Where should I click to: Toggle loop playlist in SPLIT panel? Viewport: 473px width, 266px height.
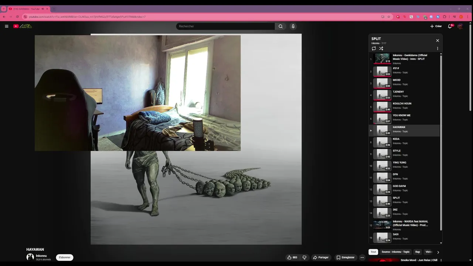pos(374,48)
